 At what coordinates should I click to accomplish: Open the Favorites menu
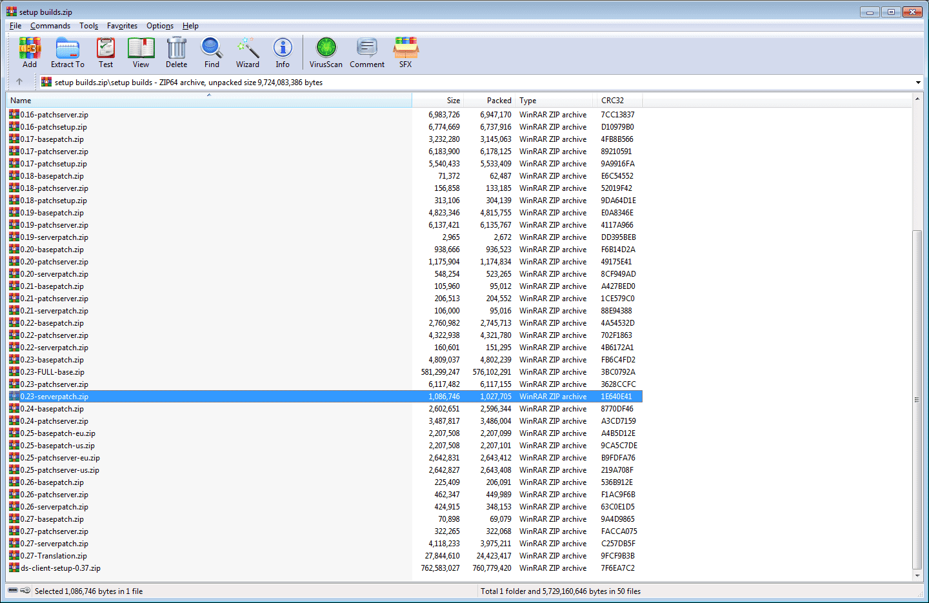point(122,26)
